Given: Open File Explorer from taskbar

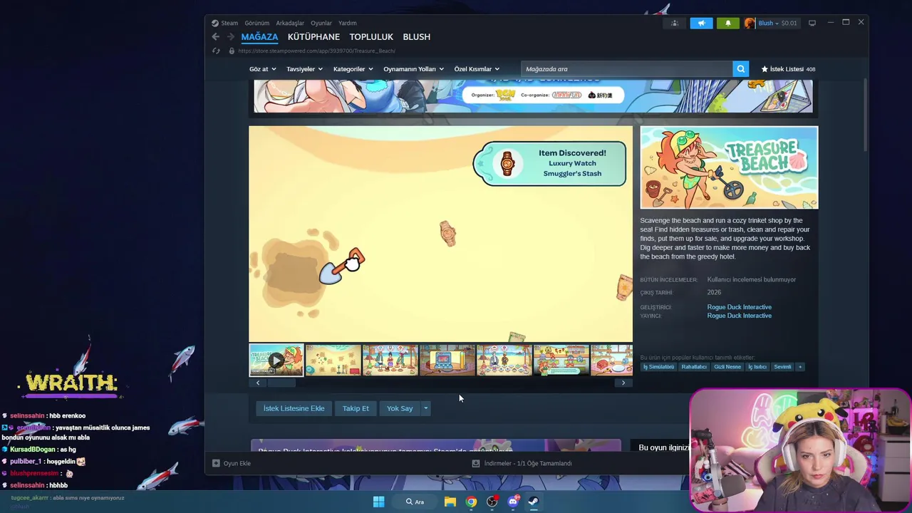Looking at the screenshot, I should coord(450,502).
